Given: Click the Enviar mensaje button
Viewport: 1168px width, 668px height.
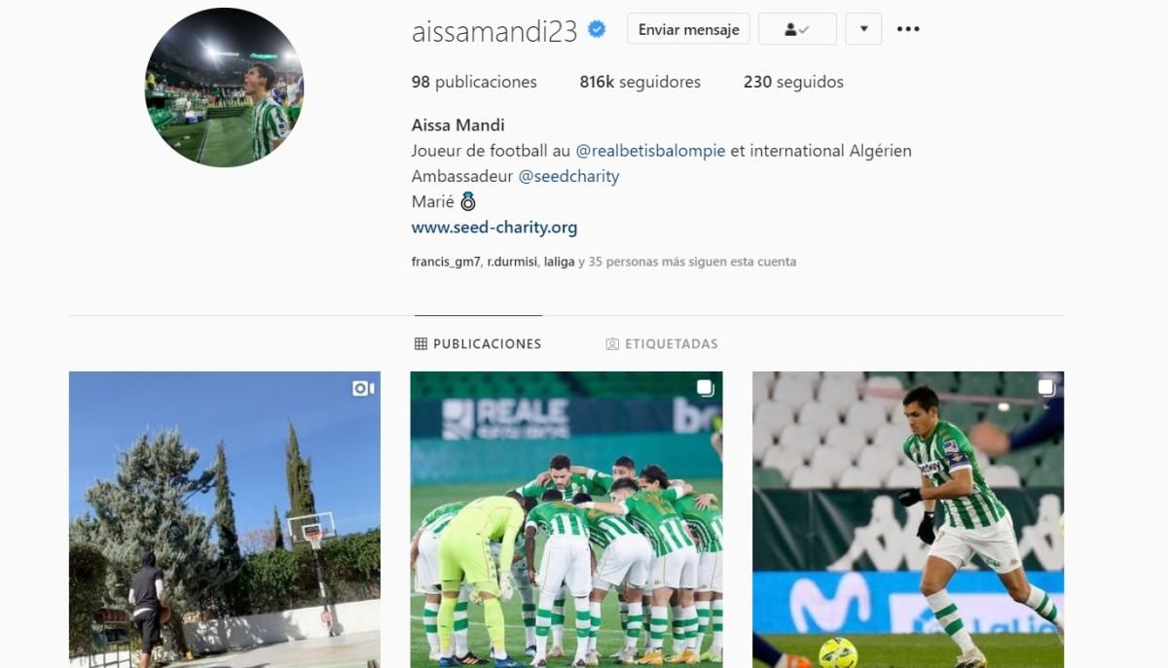Looking at the screenshot, I should (x=688, y=29).
